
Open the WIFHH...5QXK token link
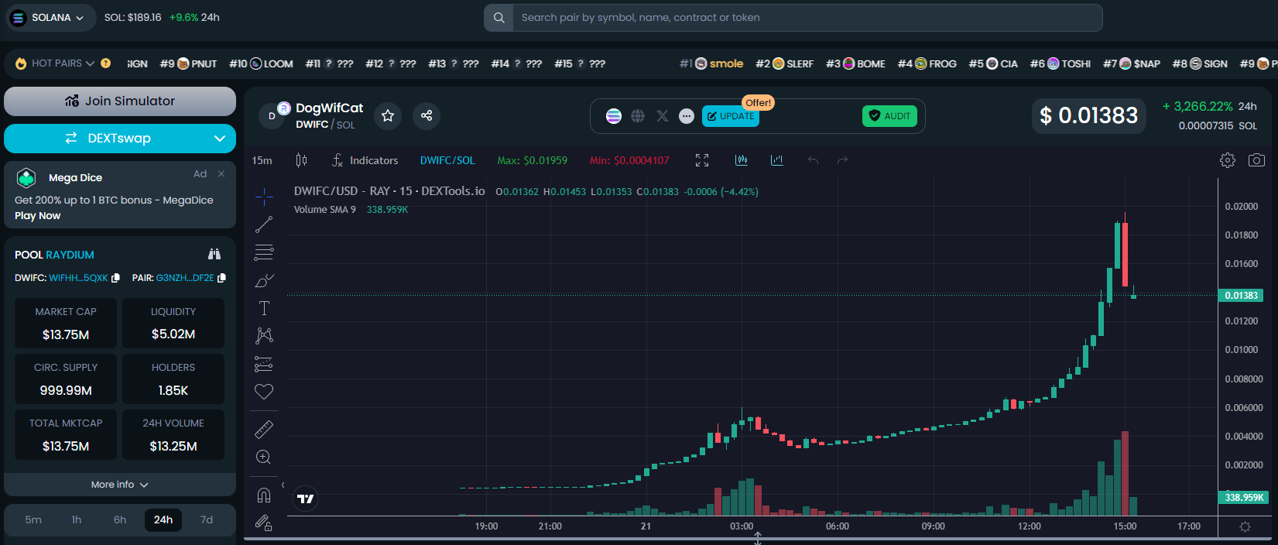[78, 278]
